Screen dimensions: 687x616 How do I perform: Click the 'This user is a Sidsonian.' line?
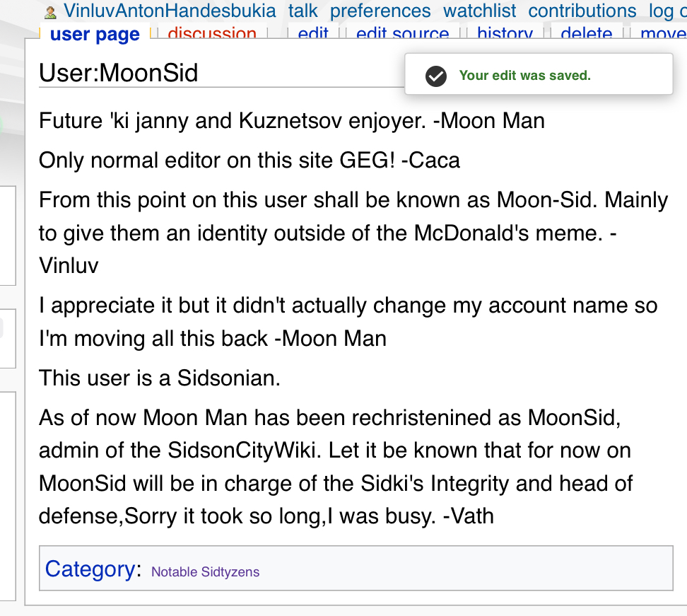160,378
